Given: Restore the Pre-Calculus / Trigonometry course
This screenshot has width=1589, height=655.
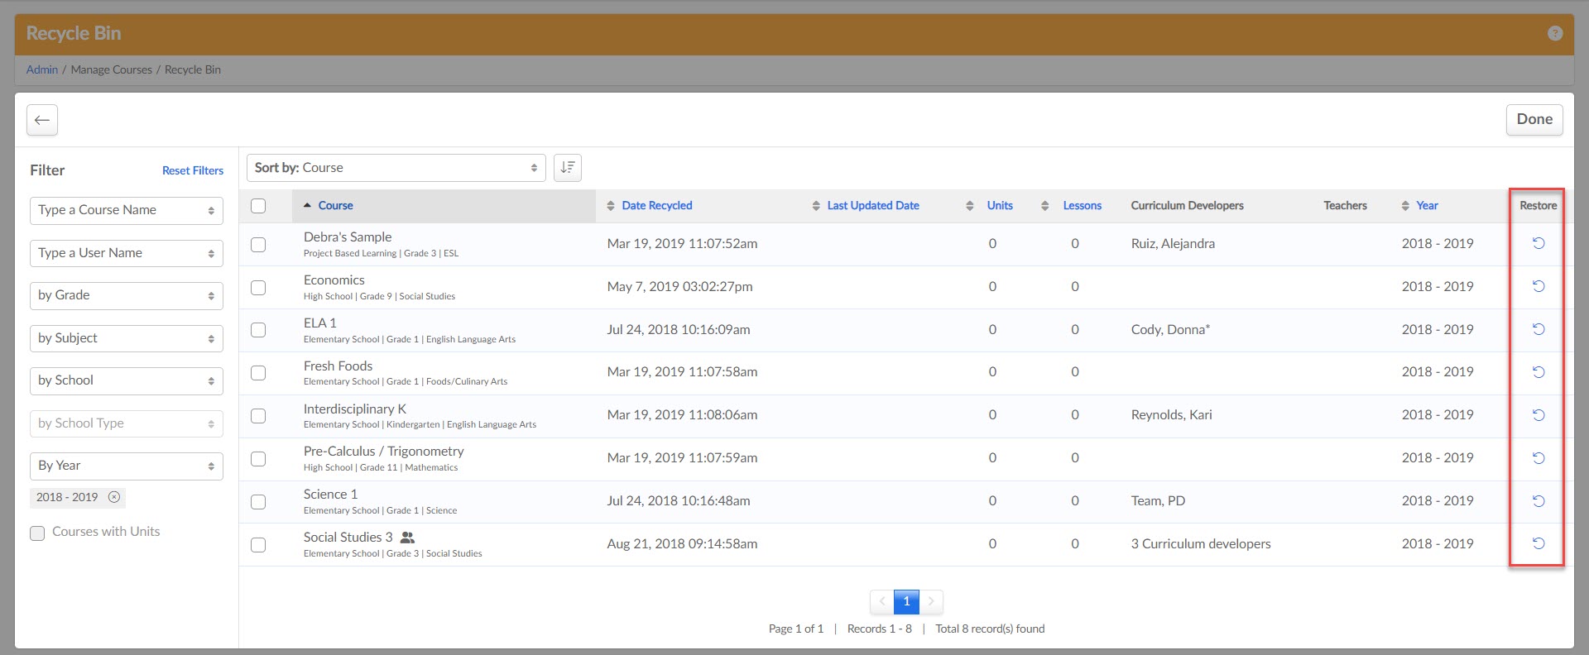Looking at the screenshot, I should point(1539,458).
